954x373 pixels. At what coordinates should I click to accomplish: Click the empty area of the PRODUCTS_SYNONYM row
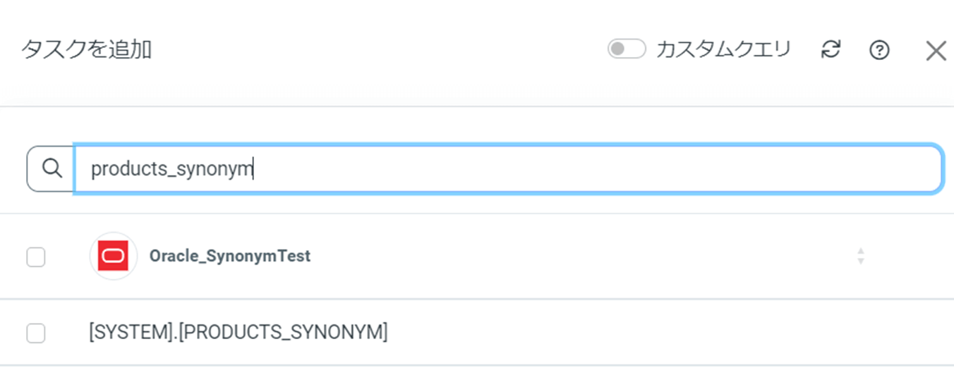(635, 331)
